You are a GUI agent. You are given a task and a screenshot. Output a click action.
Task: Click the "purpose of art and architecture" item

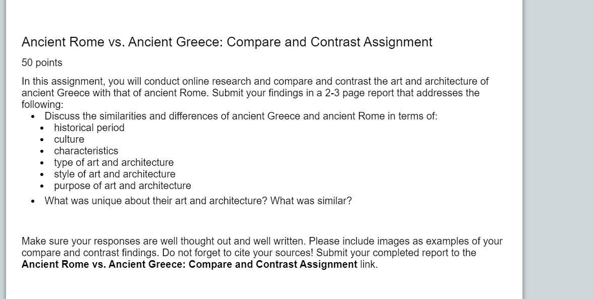point(122,186)
